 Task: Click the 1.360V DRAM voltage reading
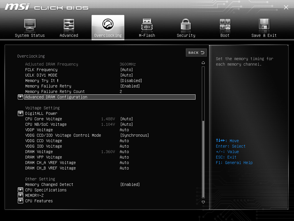108,152
